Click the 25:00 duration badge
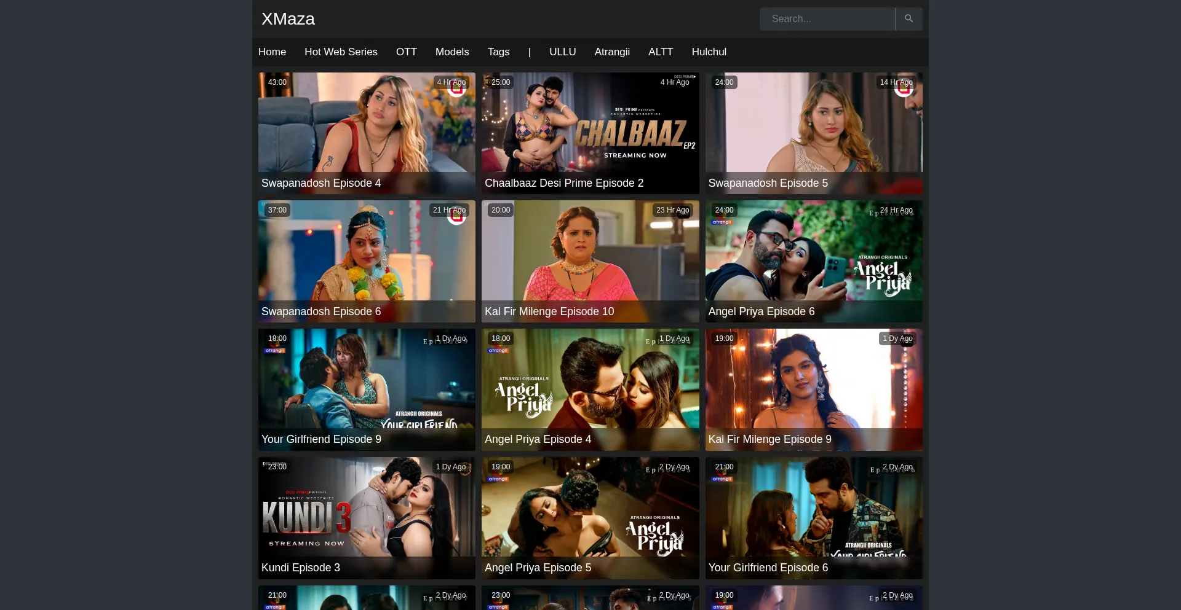Image resolution: width=1181 pixels, height=610 pixels. pyautogui.click(x=501, y=82)
